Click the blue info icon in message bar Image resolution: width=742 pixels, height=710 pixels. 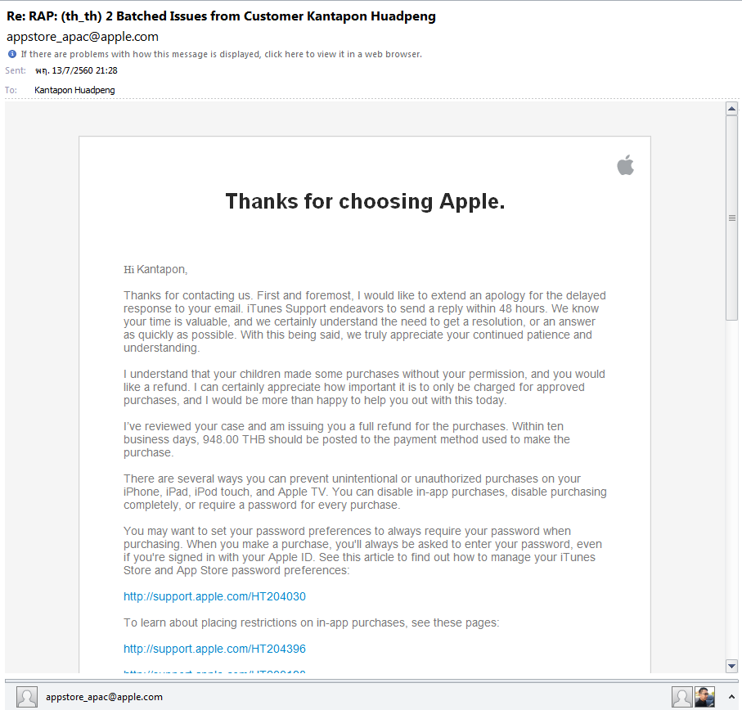(x=12, y=54)
